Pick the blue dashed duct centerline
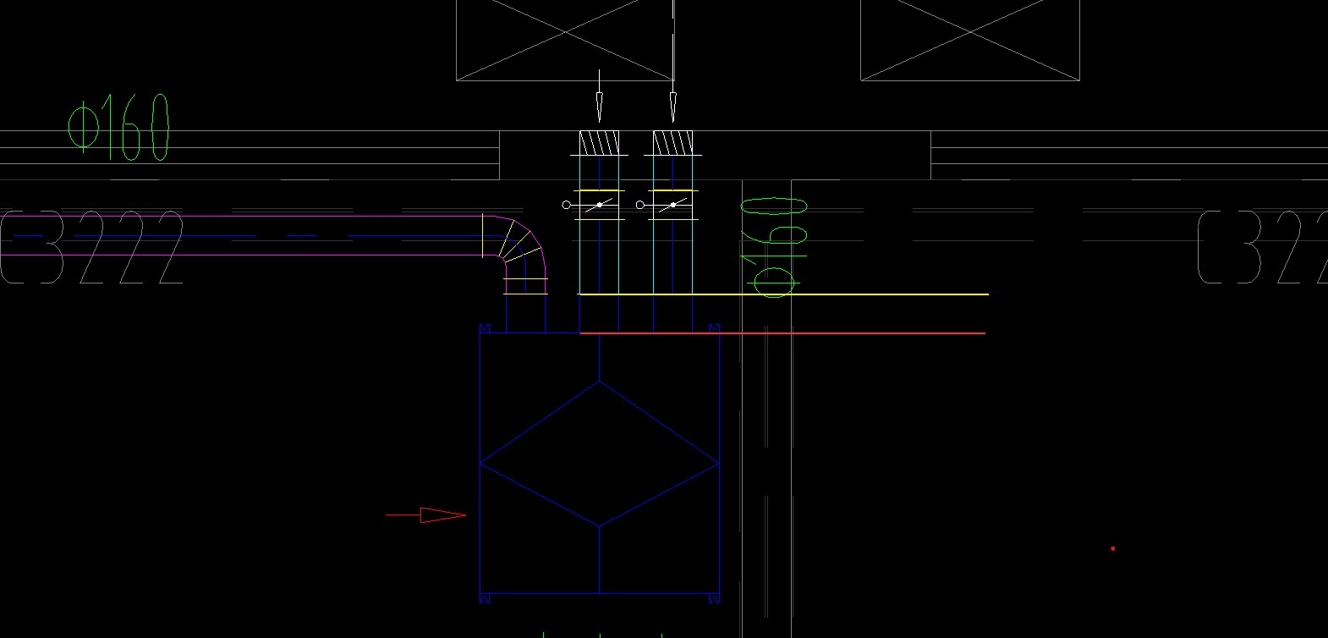 (254, 236)
